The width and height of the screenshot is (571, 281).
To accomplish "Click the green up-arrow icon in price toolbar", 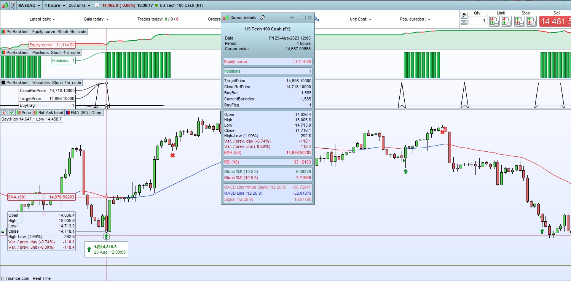I will tap(11, 113).
